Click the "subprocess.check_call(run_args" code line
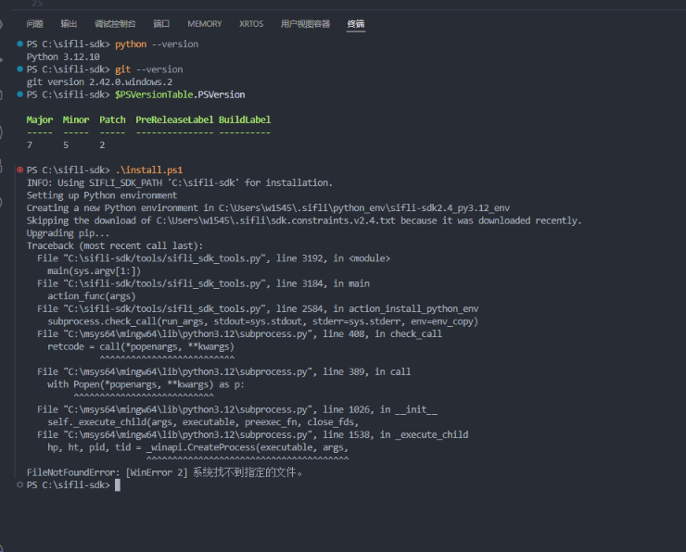Screen dimensions: 686x552 (x=263, y=321)
